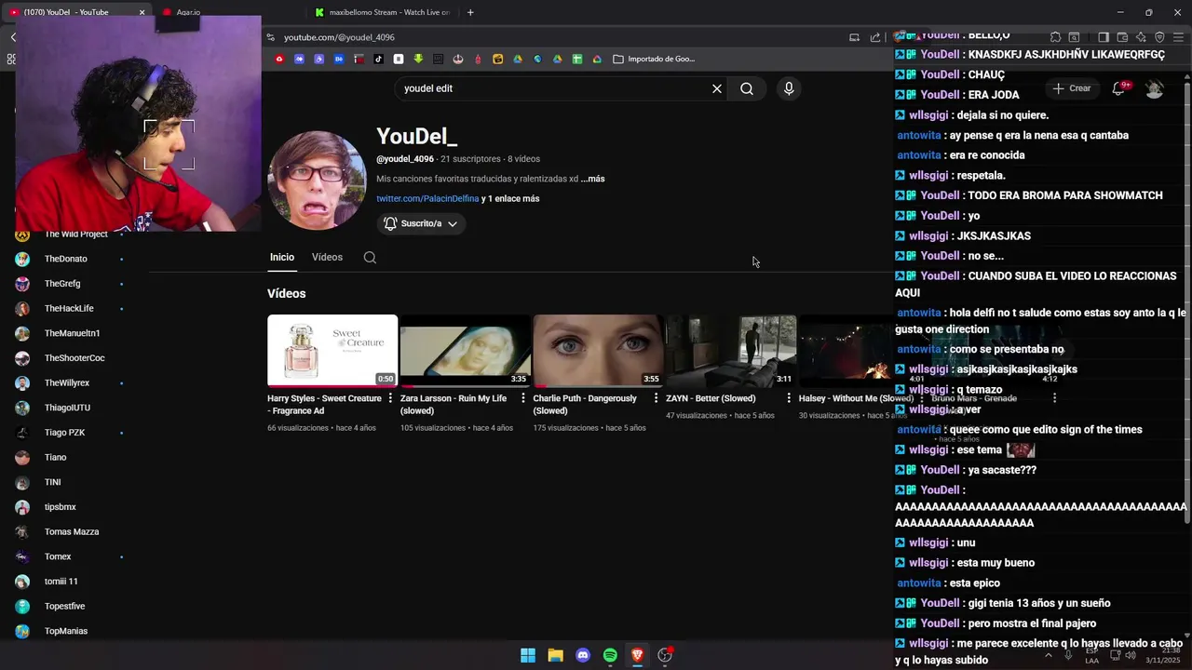The height and width of the screenshot is (670, 1192).
Task: Click Brave browser taskbar icon
Action: (637, 655)
